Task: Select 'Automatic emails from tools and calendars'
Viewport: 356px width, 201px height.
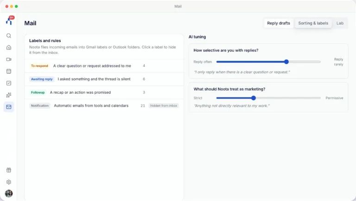Action: [91, 106]
